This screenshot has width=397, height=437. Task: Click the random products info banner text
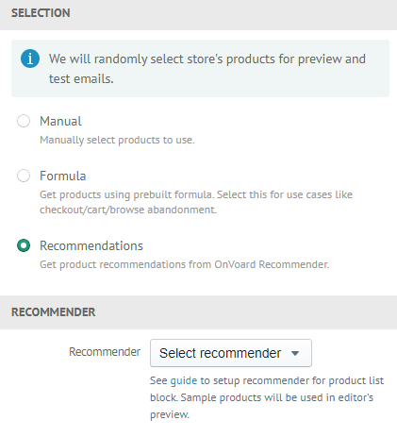207,69
